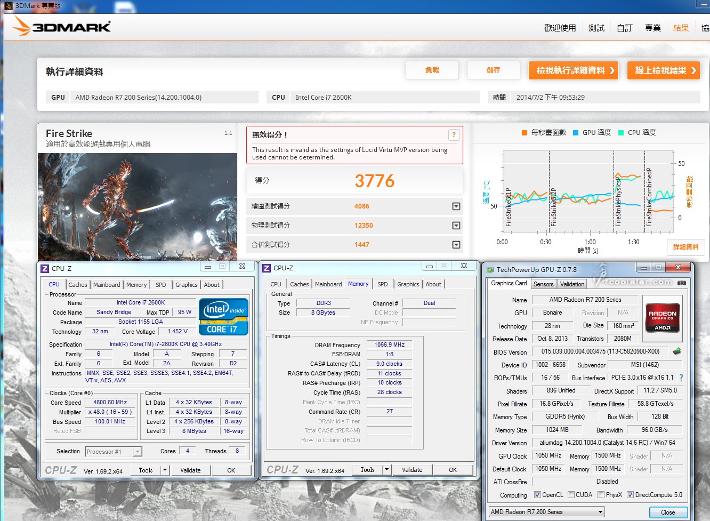Click the 3DMark title bar app icon
This screenshot has height=521, width=710.
pyautogui.click(x=8, y=6)
